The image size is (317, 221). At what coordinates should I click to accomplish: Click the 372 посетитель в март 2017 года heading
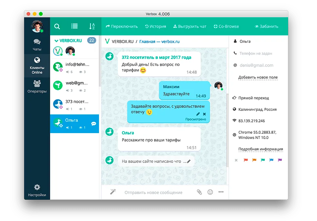[156, 57]
